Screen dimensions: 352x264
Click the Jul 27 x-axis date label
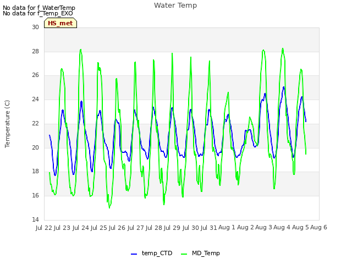[x=136, y=228]
